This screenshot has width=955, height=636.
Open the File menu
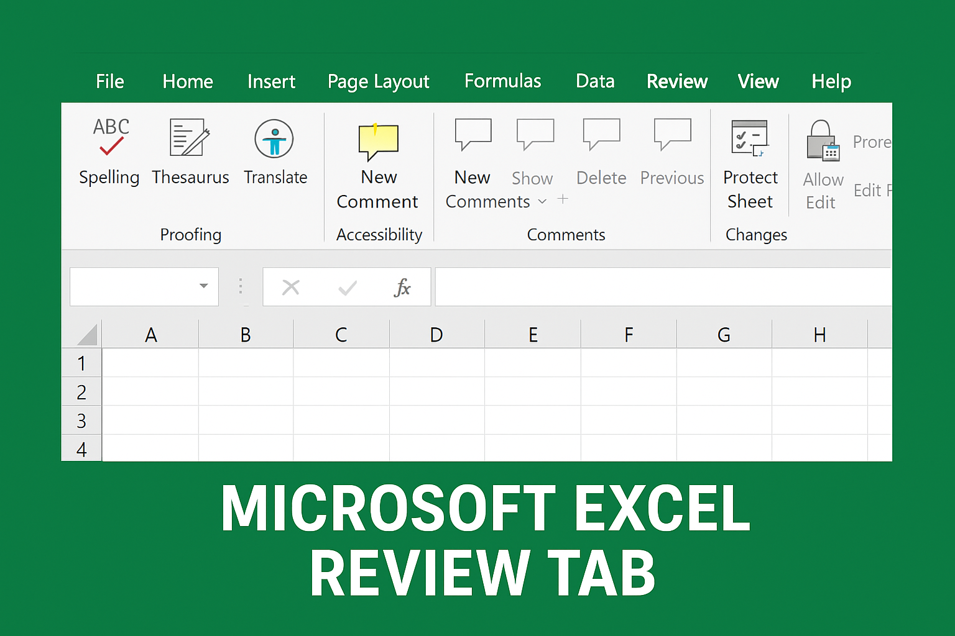(109, 81)
